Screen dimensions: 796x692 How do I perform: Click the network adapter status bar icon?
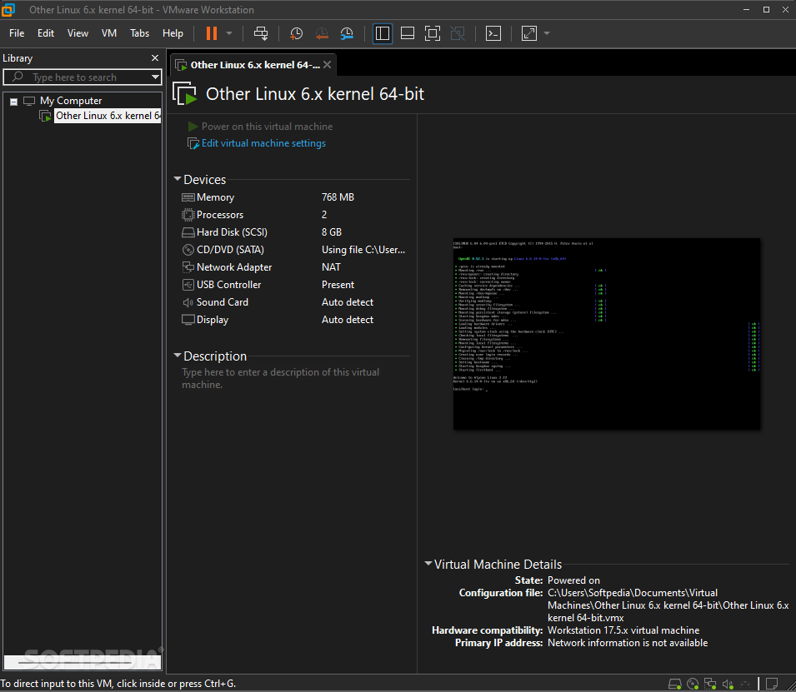coord(710,684)
